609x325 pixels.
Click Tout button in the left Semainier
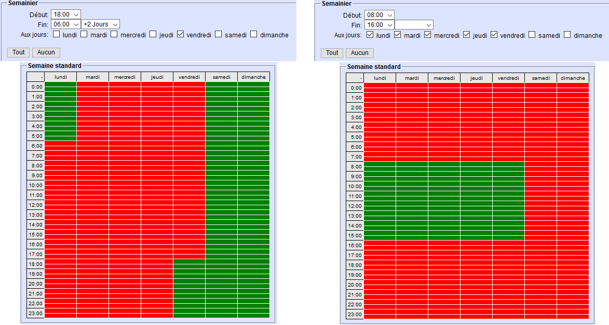[x=19, y=52]
